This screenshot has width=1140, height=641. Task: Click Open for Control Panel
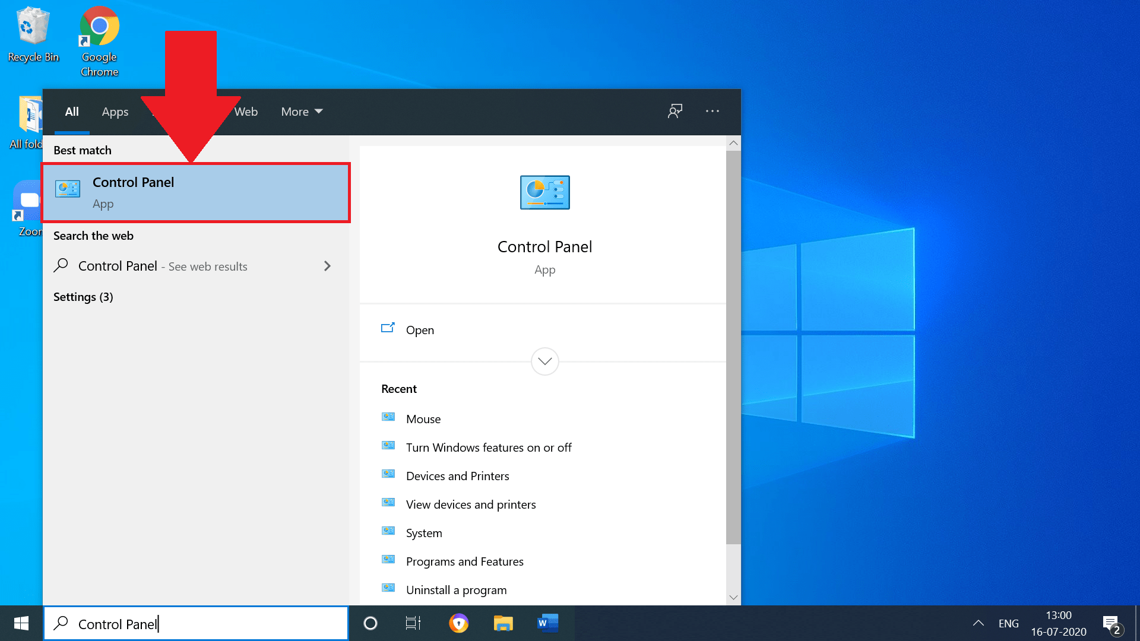[420, 330]
